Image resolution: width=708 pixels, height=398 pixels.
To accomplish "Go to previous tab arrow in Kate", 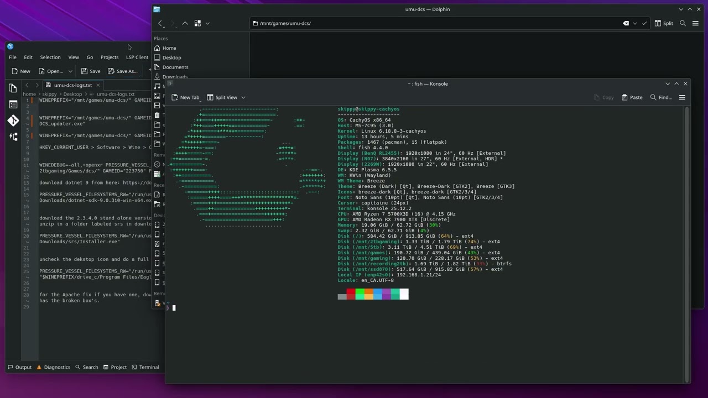I will point(27,85).
